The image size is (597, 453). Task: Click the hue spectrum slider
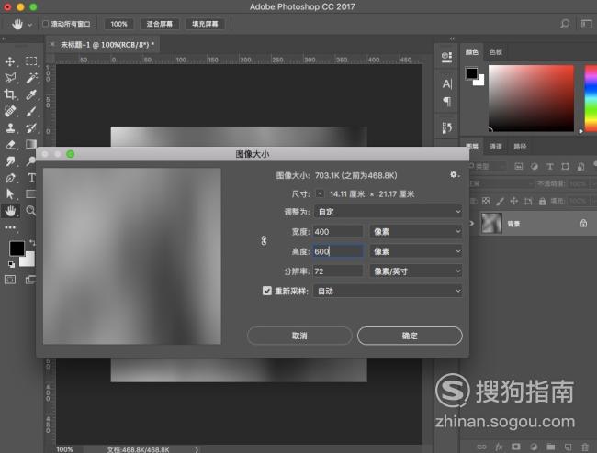591,98
